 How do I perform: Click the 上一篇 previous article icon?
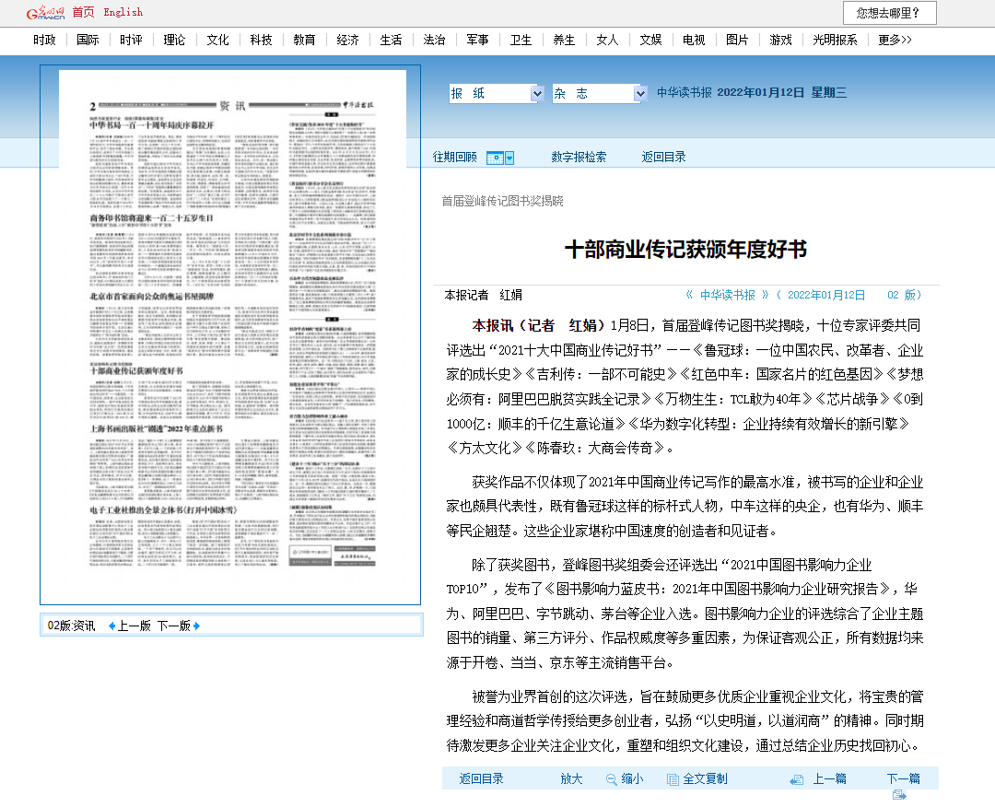(796, 779)
